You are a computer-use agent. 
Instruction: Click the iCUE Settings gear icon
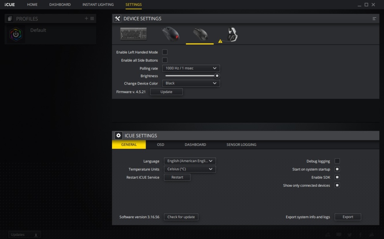pyautogui.click(x=119, y=135)
